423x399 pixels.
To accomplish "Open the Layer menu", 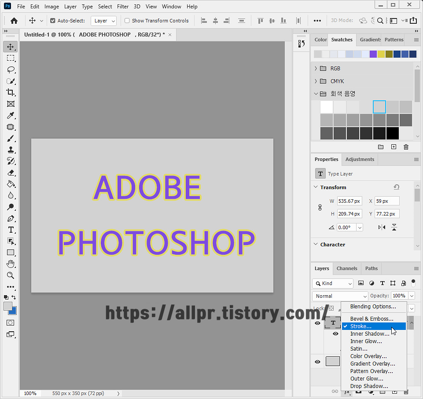I will [70, 7].
